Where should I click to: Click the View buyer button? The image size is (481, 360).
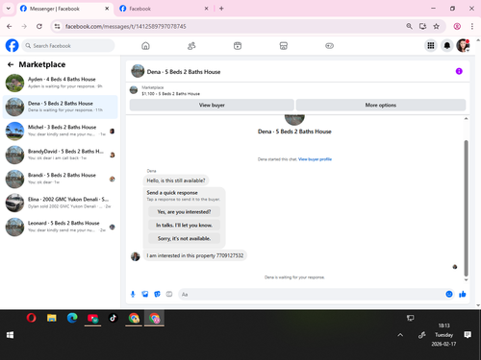click(212, 105)
